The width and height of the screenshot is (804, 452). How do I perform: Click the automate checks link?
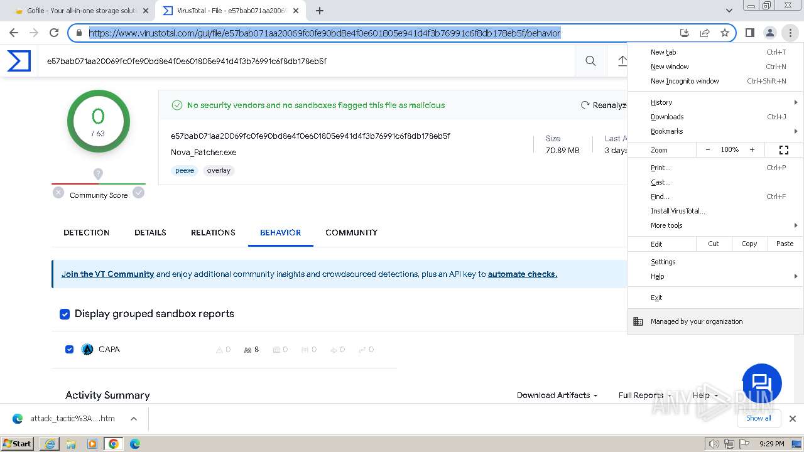pyautogui.click(x=523, y=274)
